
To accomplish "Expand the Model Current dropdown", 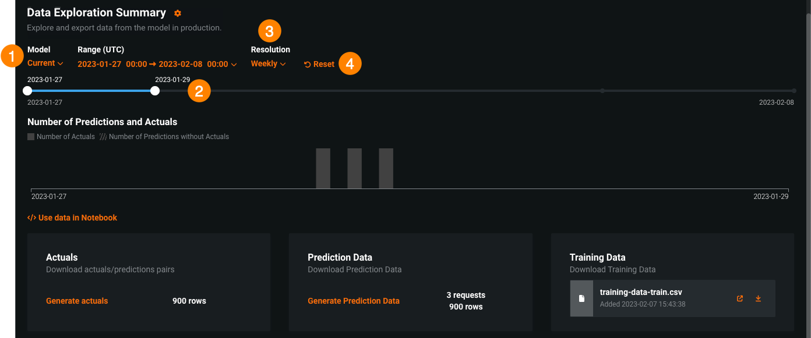I will click(45, 63).
